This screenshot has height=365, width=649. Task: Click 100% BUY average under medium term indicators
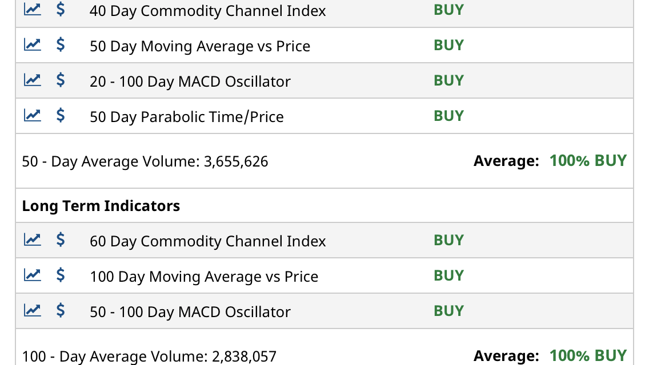tap(588, 160)
